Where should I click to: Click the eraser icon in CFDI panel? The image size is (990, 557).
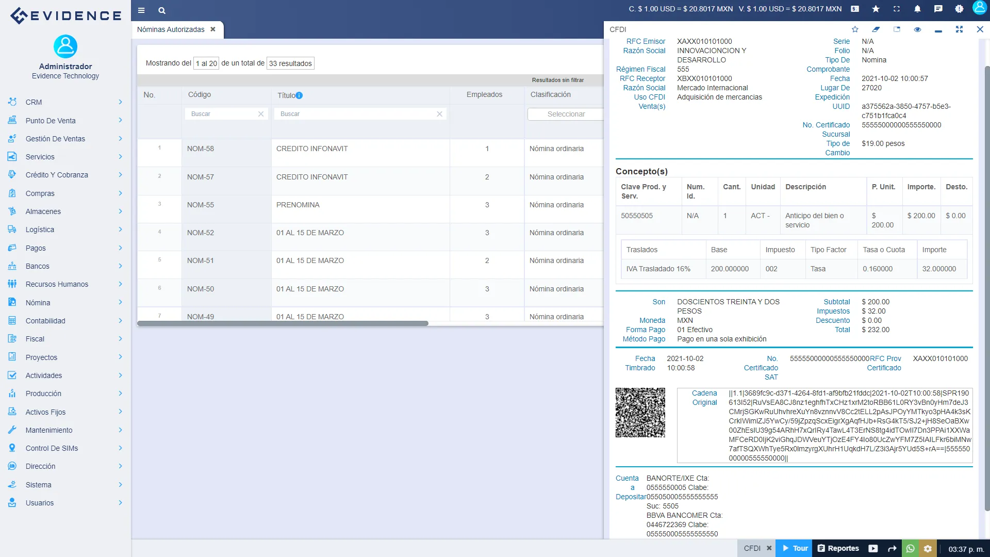click(876, 29)
